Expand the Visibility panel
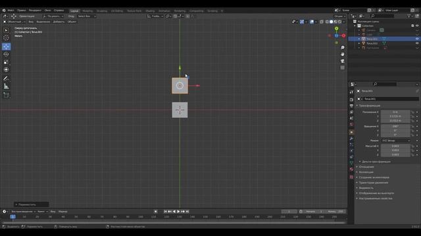Viewport: 421px width, 236px height. 366,188
